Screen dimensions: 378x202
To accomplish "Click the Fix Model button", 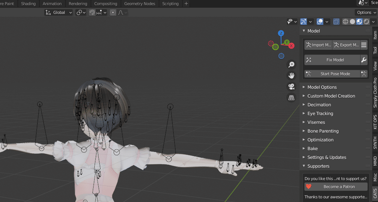I will tap(332, 60).
